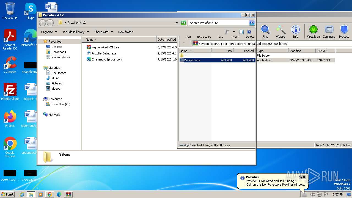Select ProxifierSetup.exe file
Viewport: 352px width, 198px height.
[x=101, y=53]
